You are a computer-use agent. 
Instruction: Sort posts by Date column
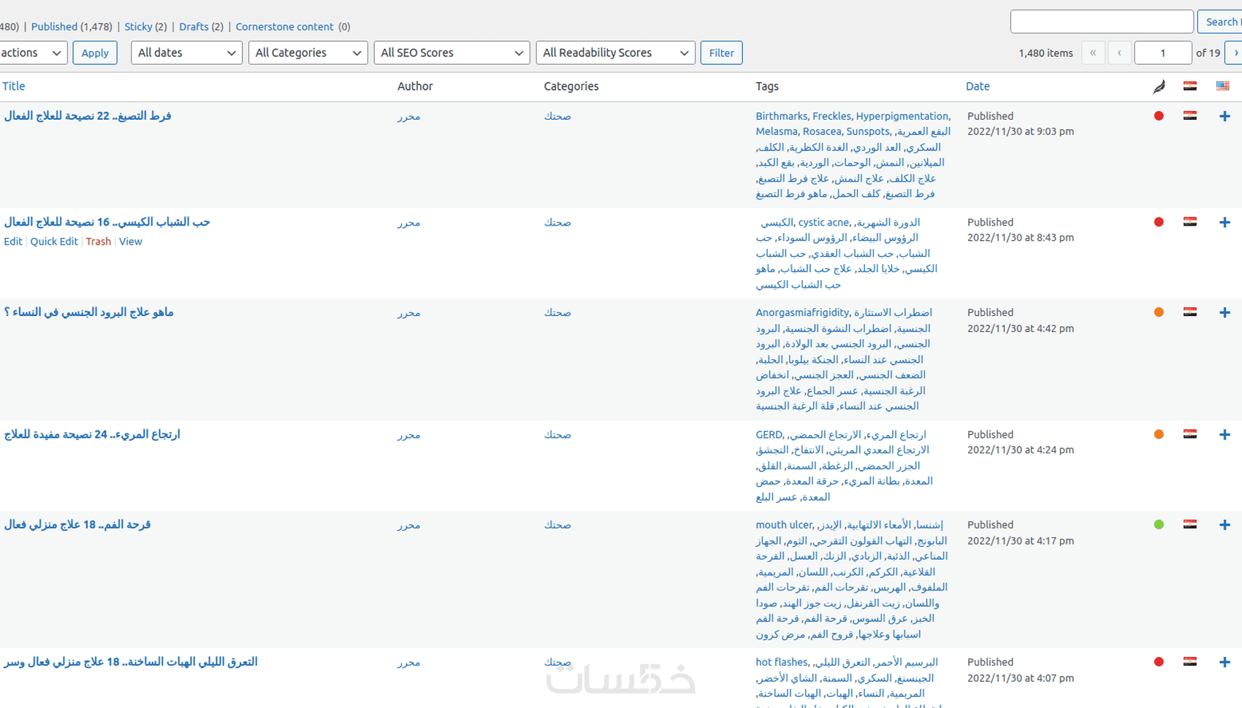[978, 86]
